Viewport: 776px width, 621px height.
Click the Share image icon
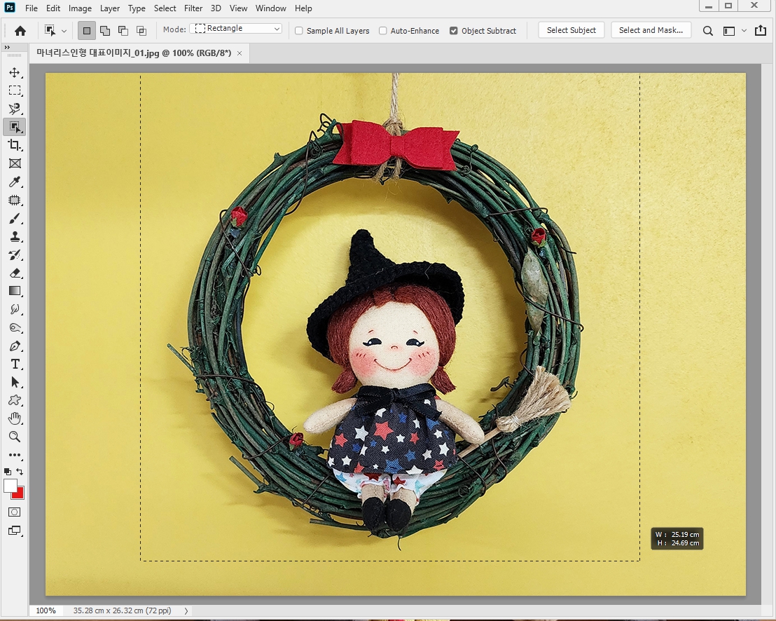(760, 31)
